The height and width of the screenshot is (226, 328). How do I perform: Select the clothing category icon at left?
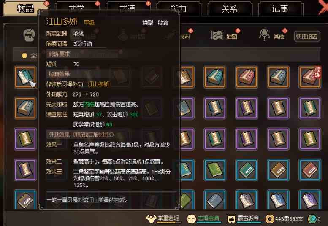click(29, 35)
